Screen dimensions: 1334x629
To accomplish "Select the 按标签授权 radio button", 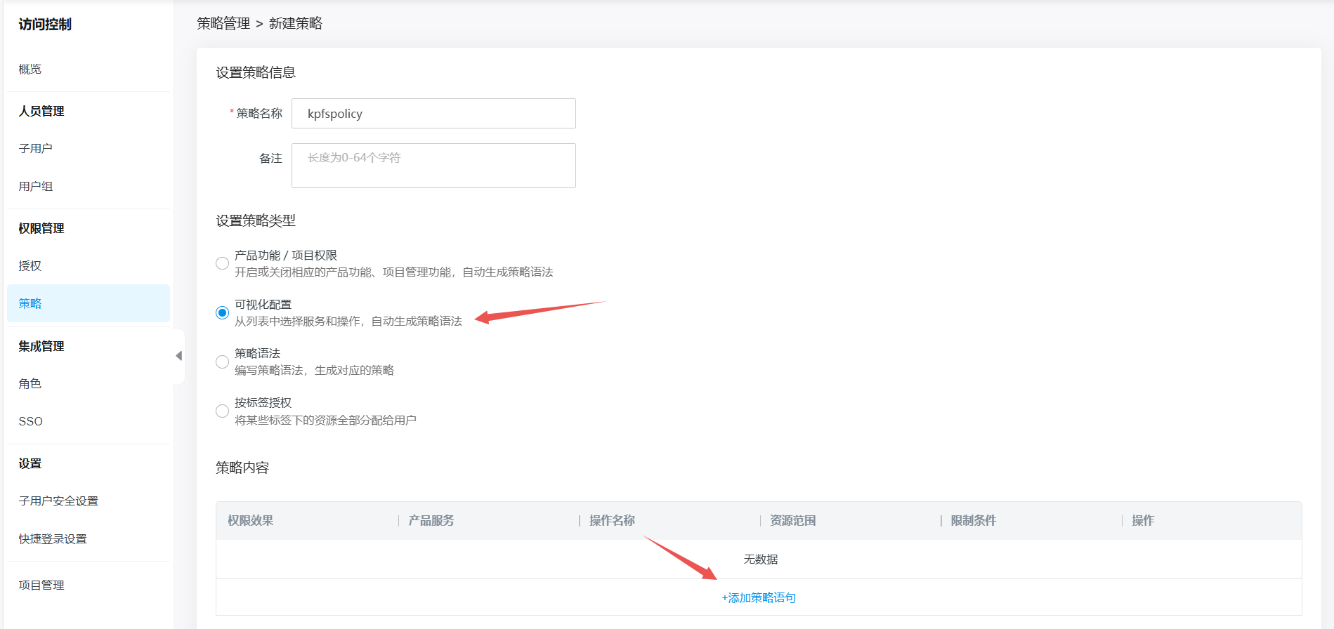I will pos(222,411).
